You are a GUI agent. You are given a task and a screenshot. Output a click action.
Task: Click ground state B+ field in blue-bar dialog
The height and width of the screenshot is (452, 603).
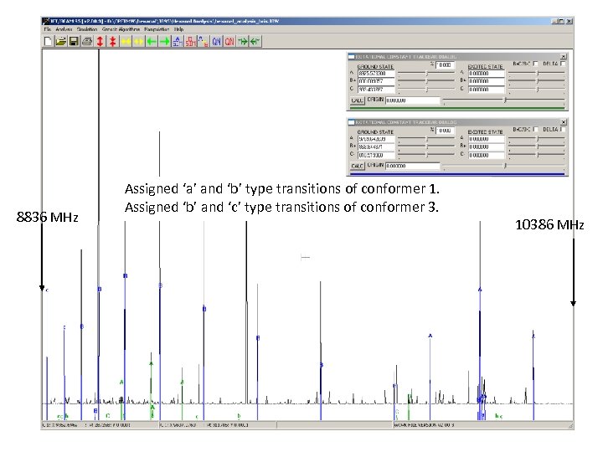[376, 147]
